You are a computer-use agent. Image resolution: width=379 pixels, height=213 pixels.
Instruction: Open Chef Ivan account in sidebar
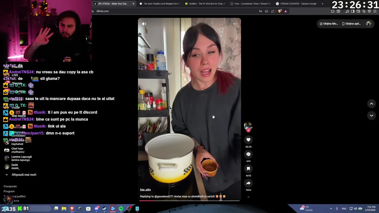[x=18, y=150]
